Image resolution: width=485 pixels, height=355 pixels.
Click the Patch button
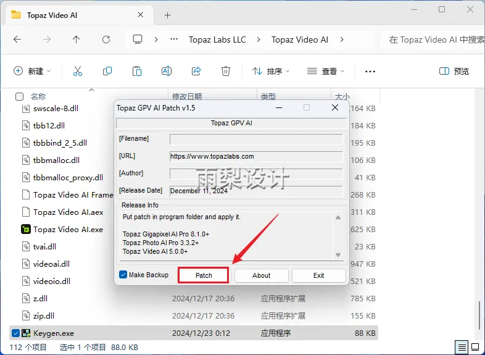[204, 275]
